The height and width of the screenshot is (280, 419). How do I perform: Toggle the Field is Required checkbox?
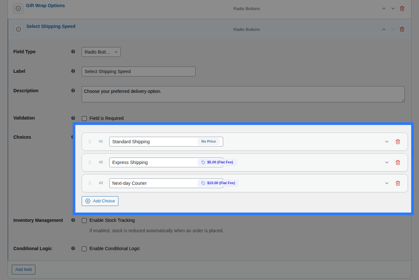[x=84, y=118]
